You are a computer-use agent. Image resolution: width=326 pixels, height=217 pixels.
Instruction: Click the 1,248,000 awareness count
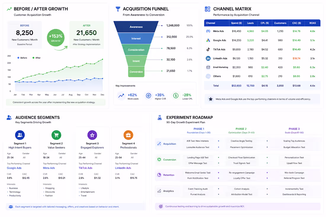[173, 25]
